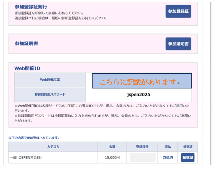The height and width of the screenshot is (170, 214).
Task: Click the カテゴリ column header
Action: (53, 147)
